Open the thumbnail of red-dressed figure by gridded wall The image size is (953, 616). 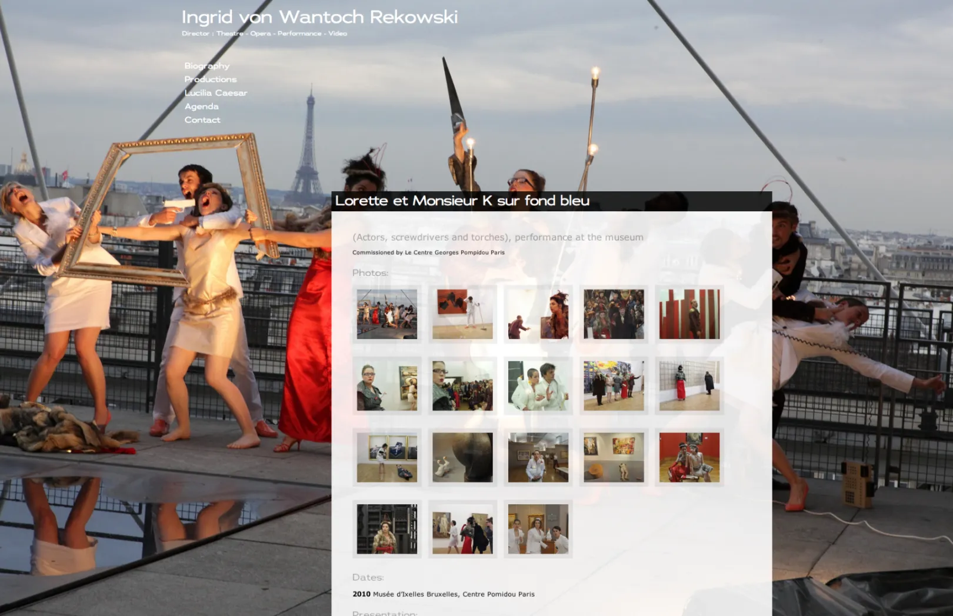[x=689, y=386]
